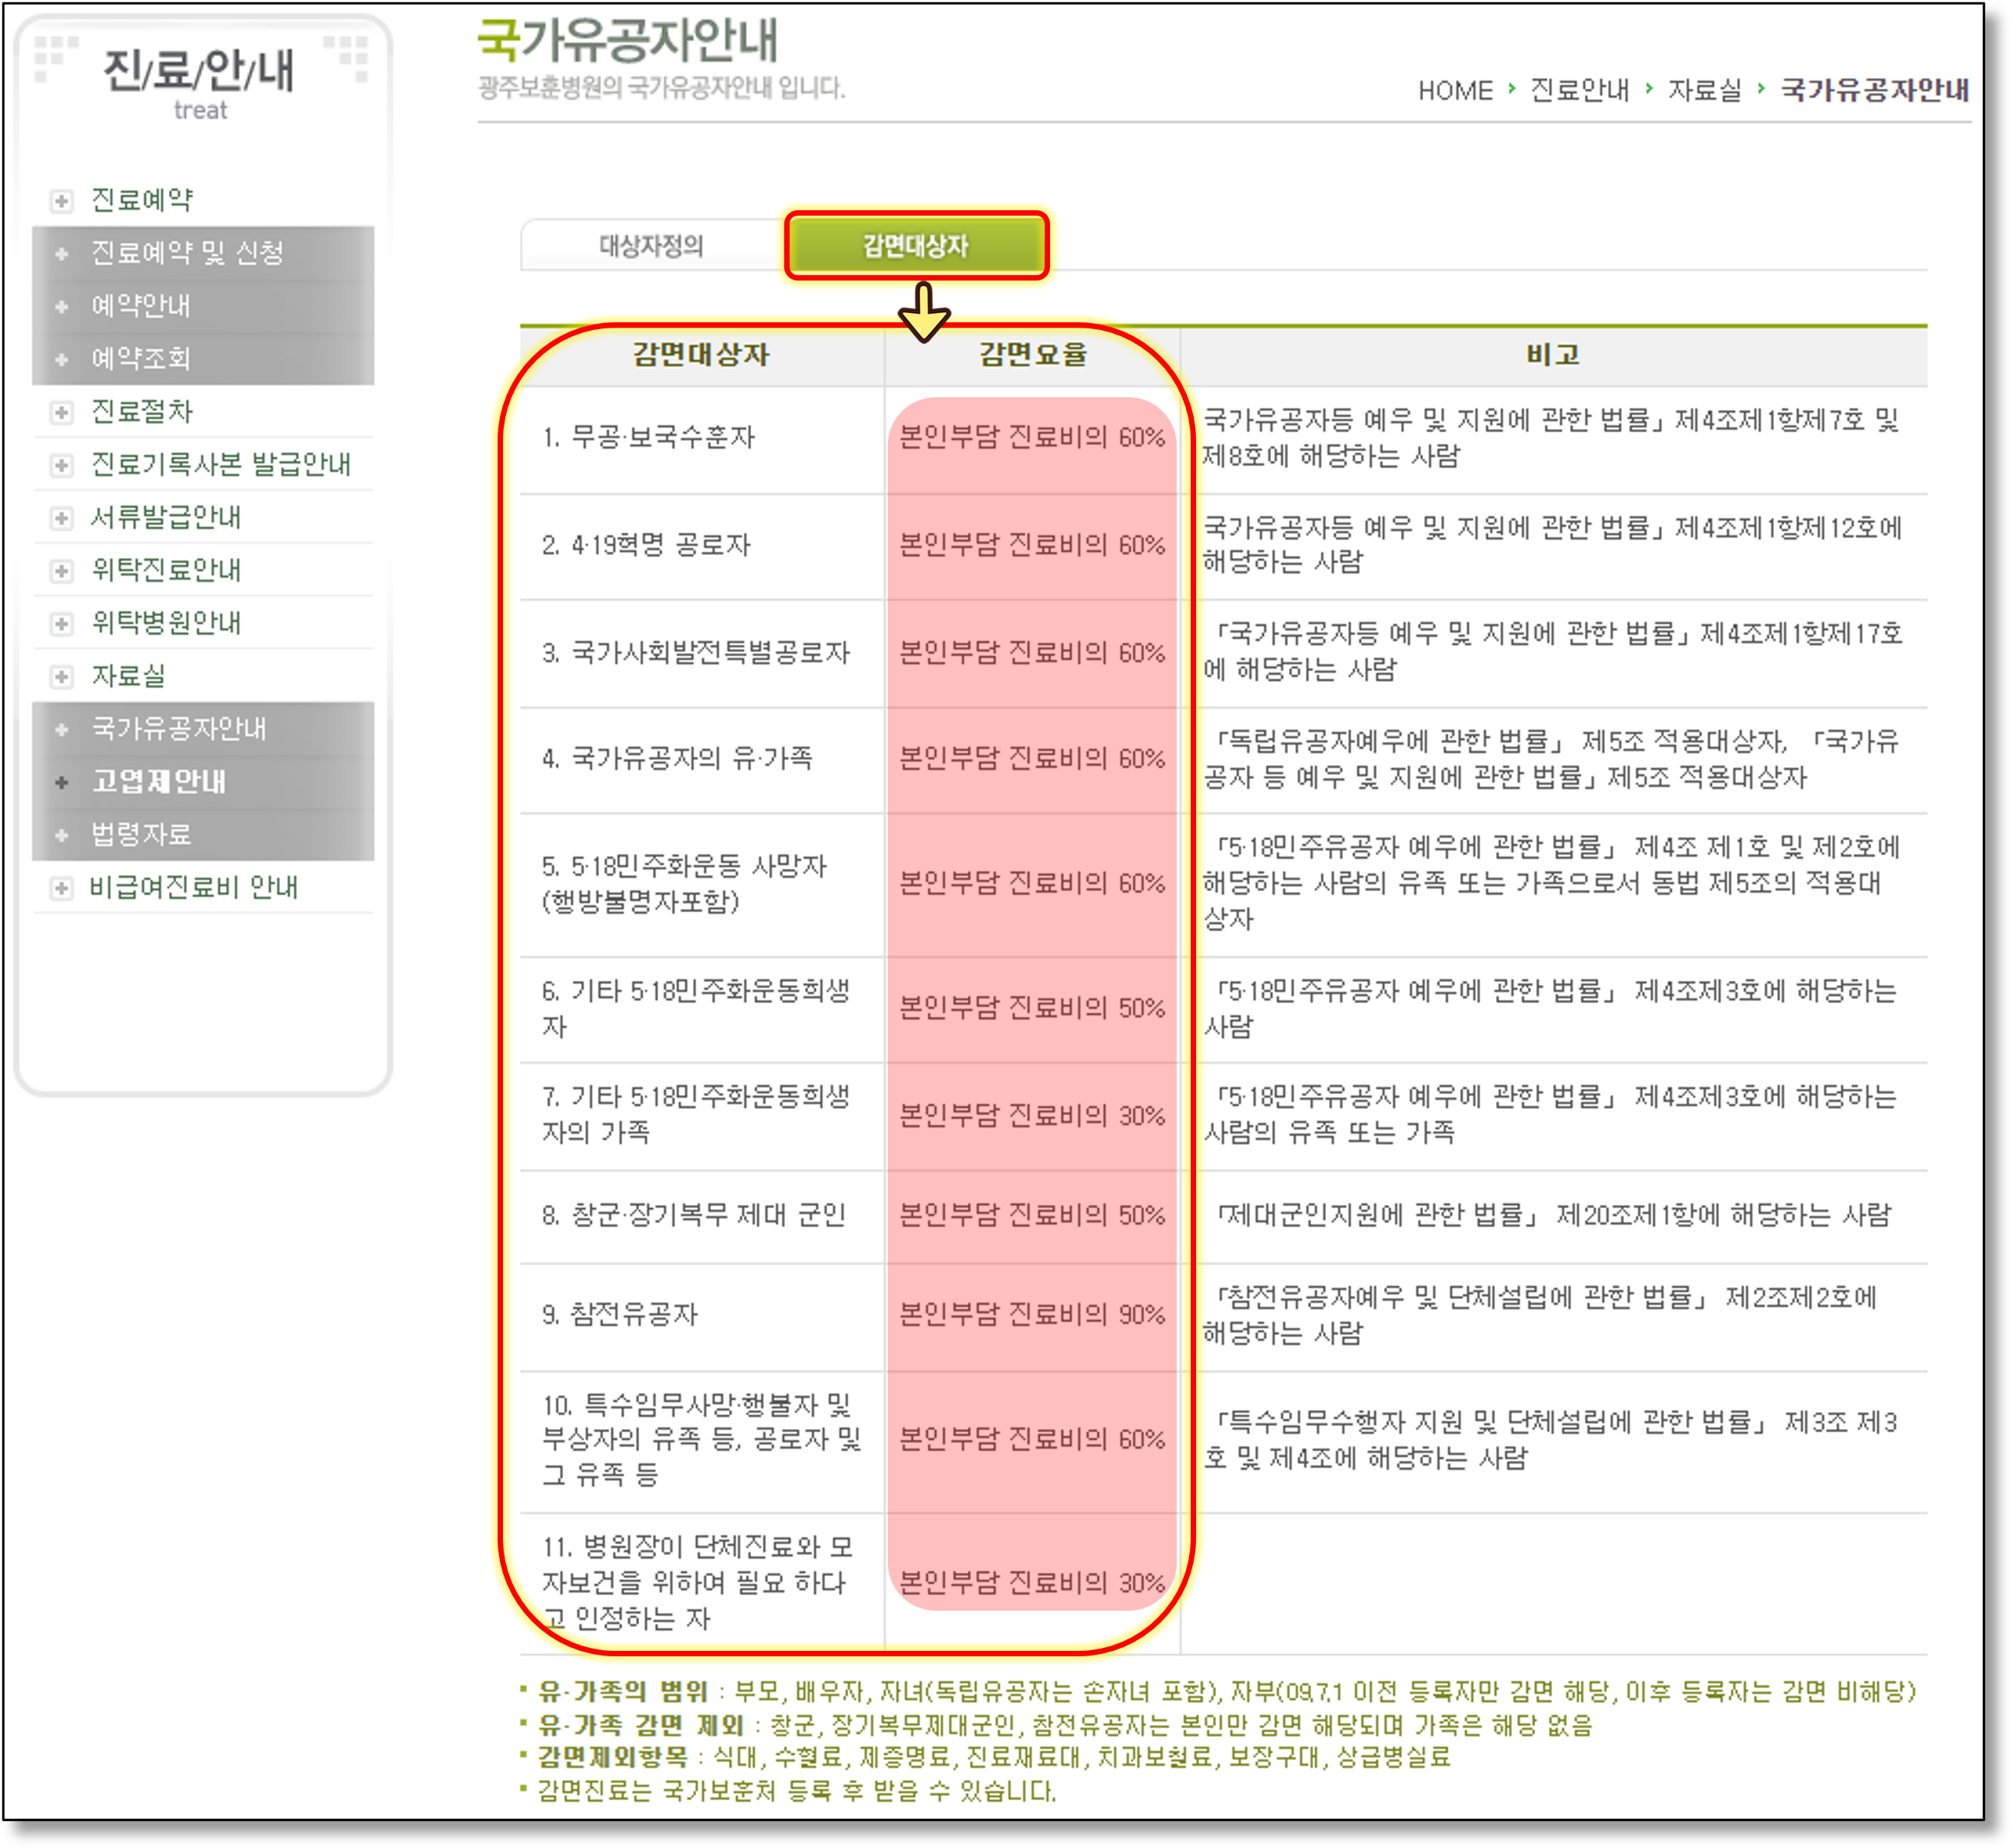The width and height of the screenshot is (2012, 1848).
Task: Click plus icon beside 위탁진료안내
Action: pos(61,571)
